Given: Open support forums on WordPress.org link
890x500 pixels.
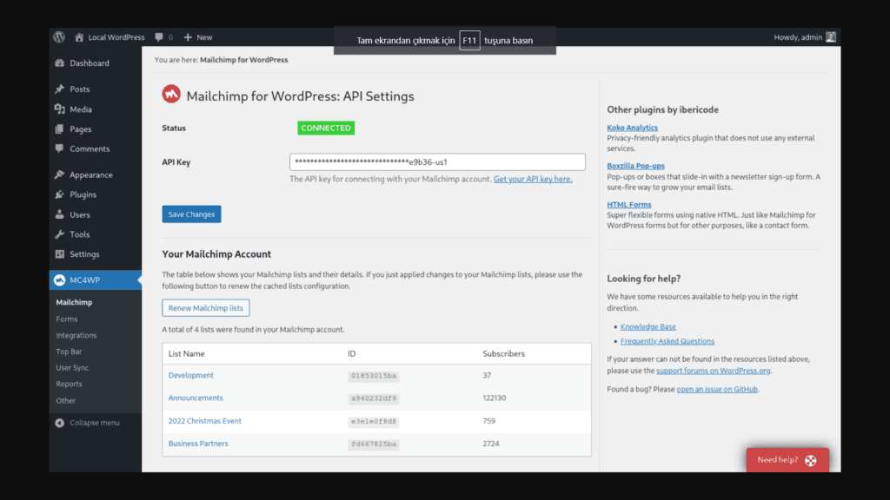Looking at the screenshot, I should pos(713,371).
